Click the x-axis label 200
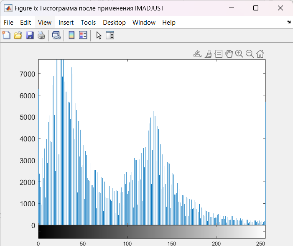The height and width of the screenshot is (246, 293). pyautogui.click(x=216, y=243)
